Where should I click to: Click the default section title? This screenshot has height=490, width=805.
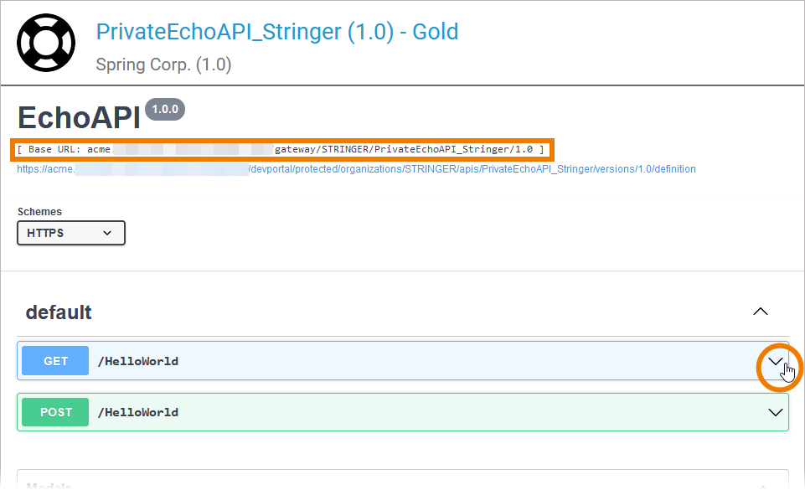(59, 312)
